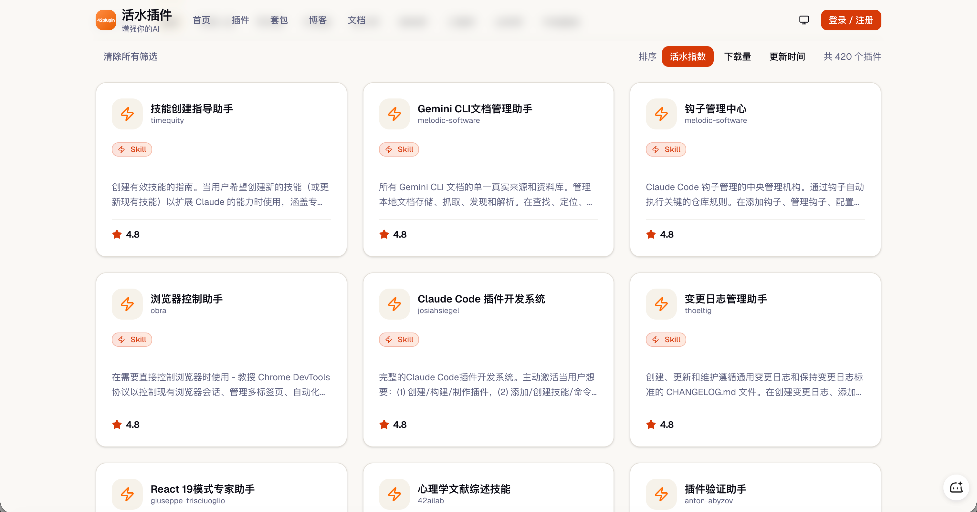Viewport: 977px width, 512px height.
Task: Click the 42plugin orange logo icon
Action: click(x=106, y=20)
